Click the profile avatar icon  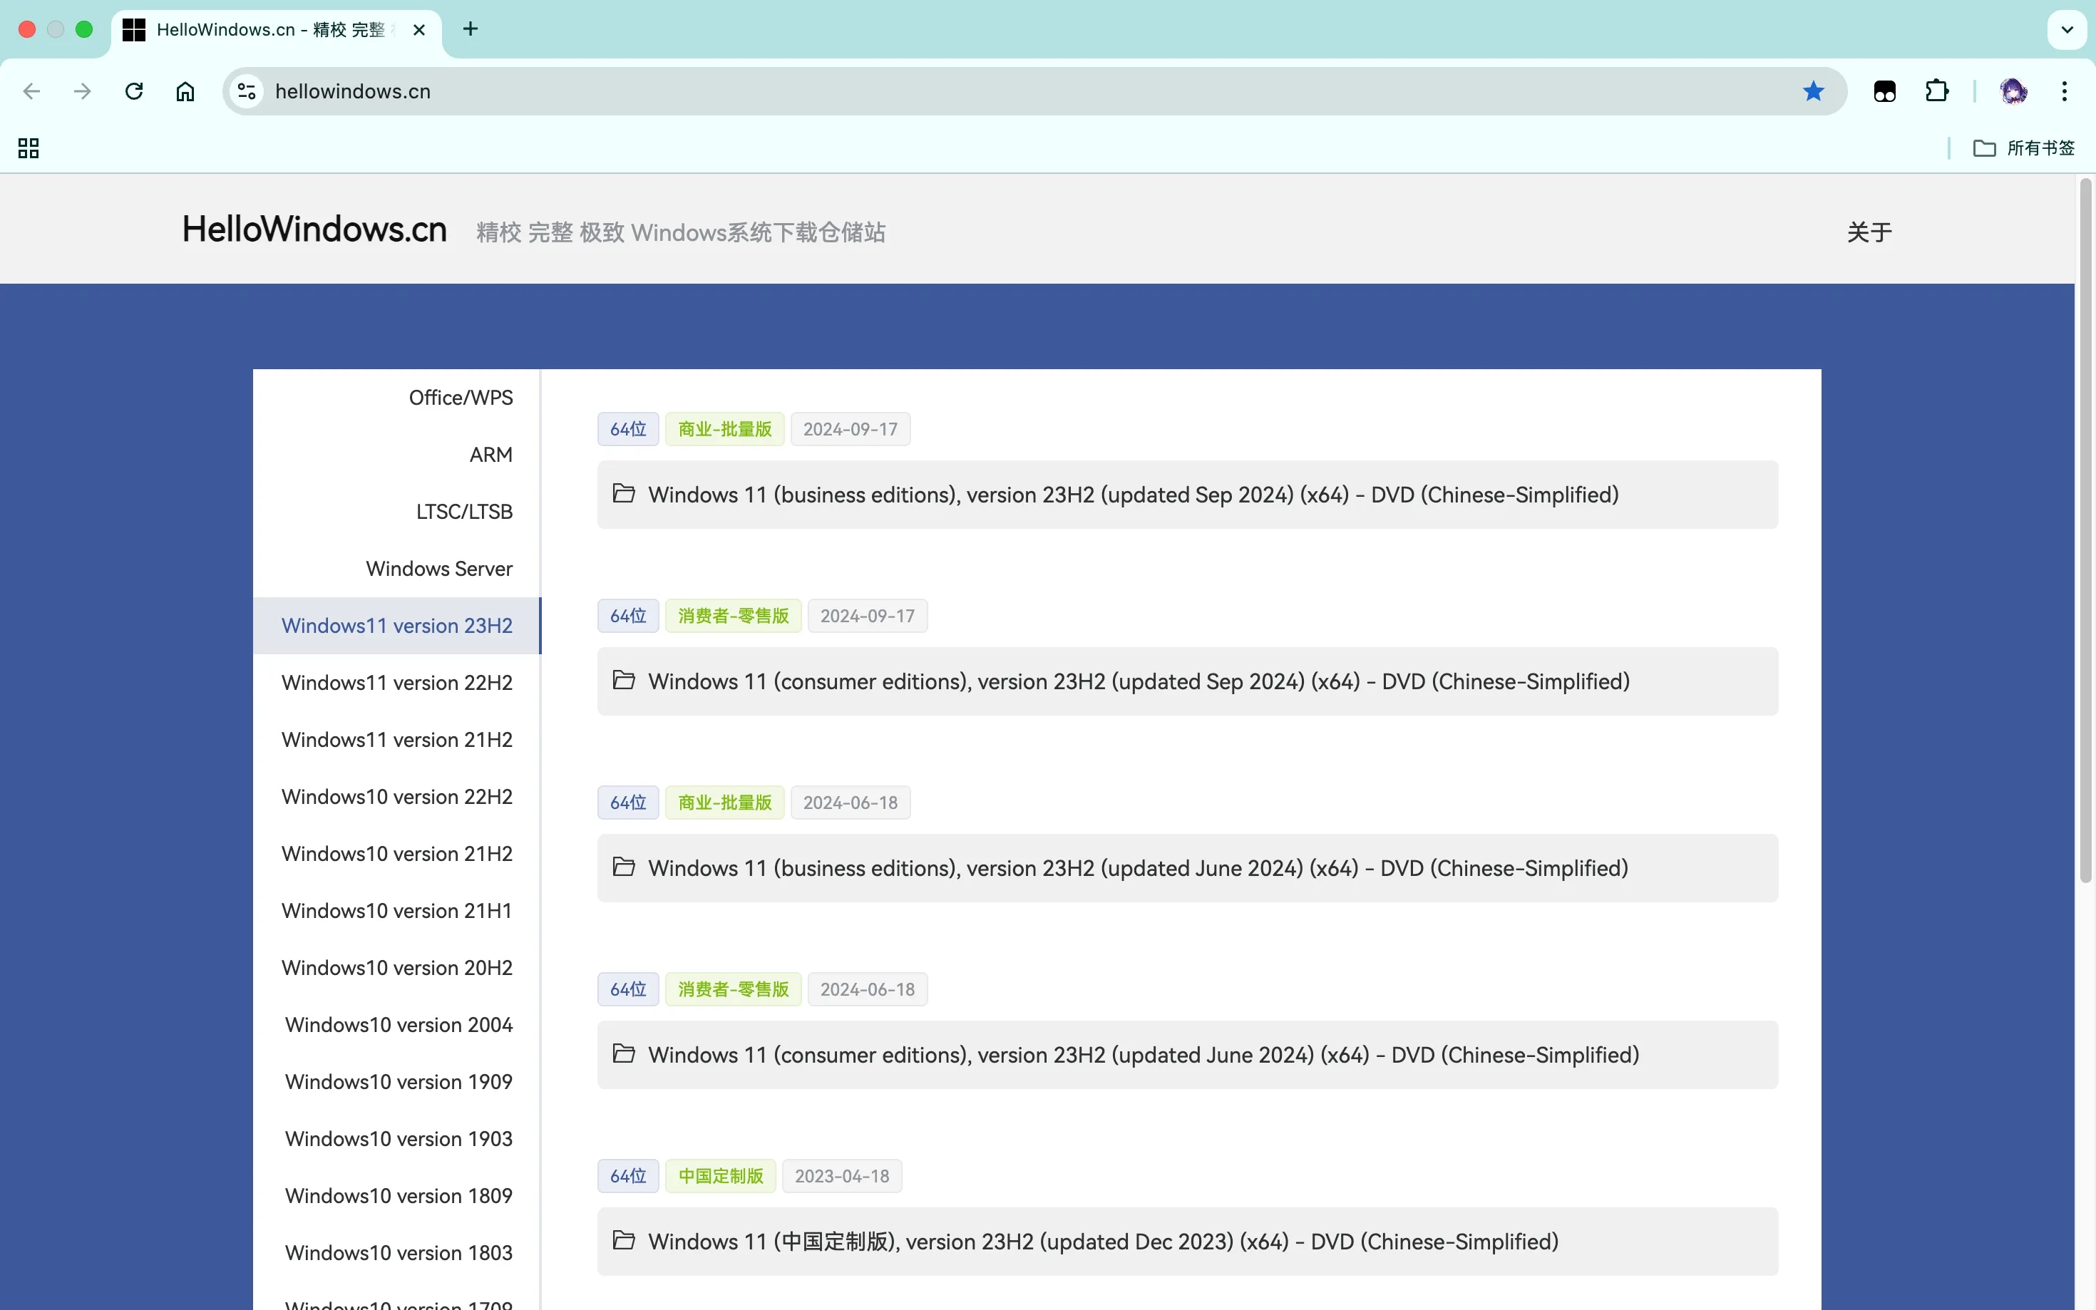2013,91
